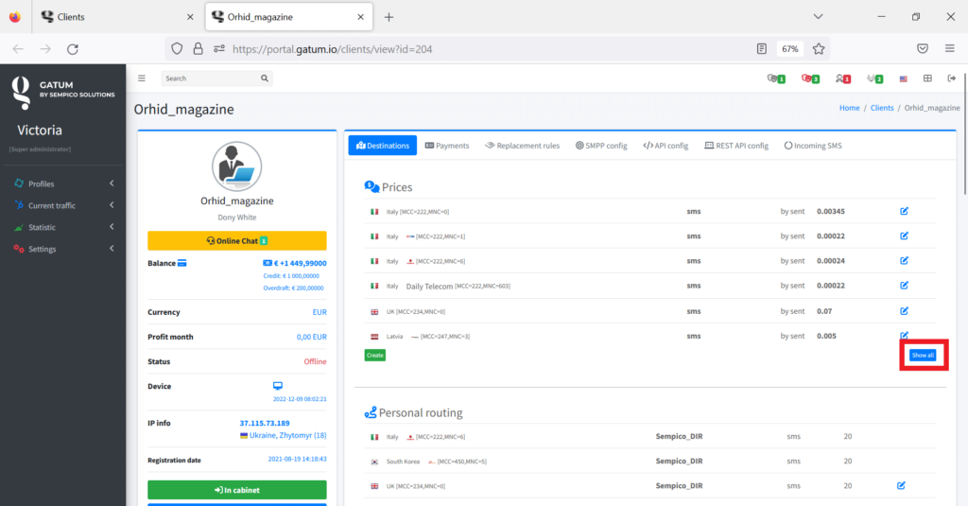
Task: Click the Ukraine, Zhytomyr (18) link
Action: (287, 435)
